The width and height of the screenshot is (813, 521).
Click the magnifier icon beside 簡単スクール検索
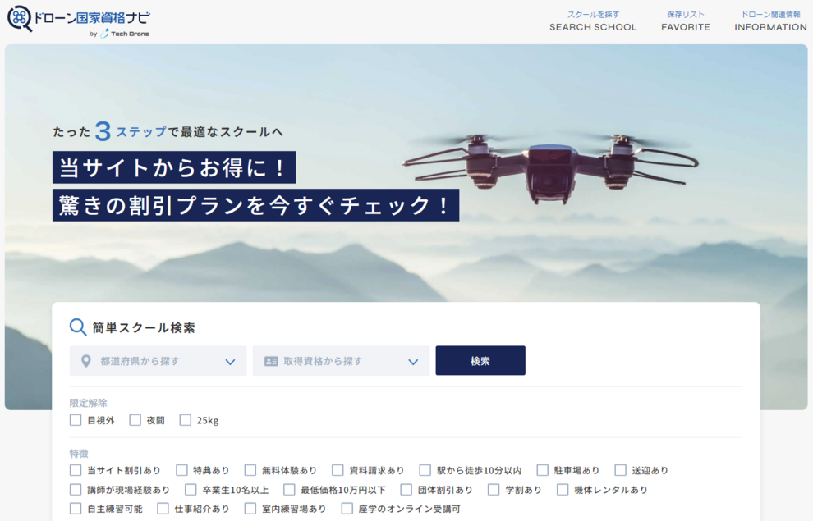pos(78,327)
